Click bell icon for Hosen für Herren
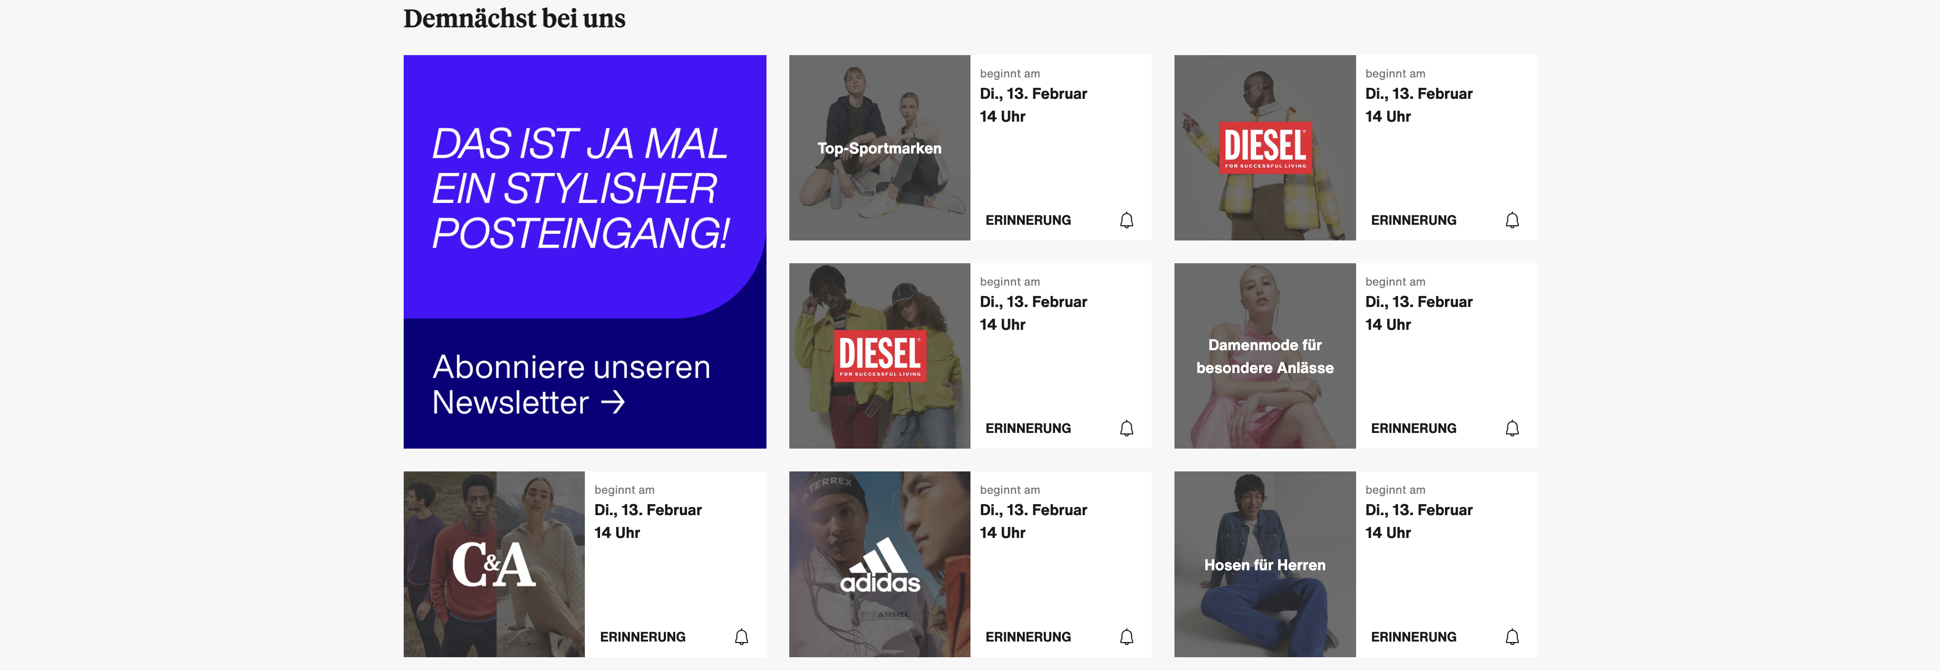This screenshot has height=671, width=1940. coord(1512,636)
